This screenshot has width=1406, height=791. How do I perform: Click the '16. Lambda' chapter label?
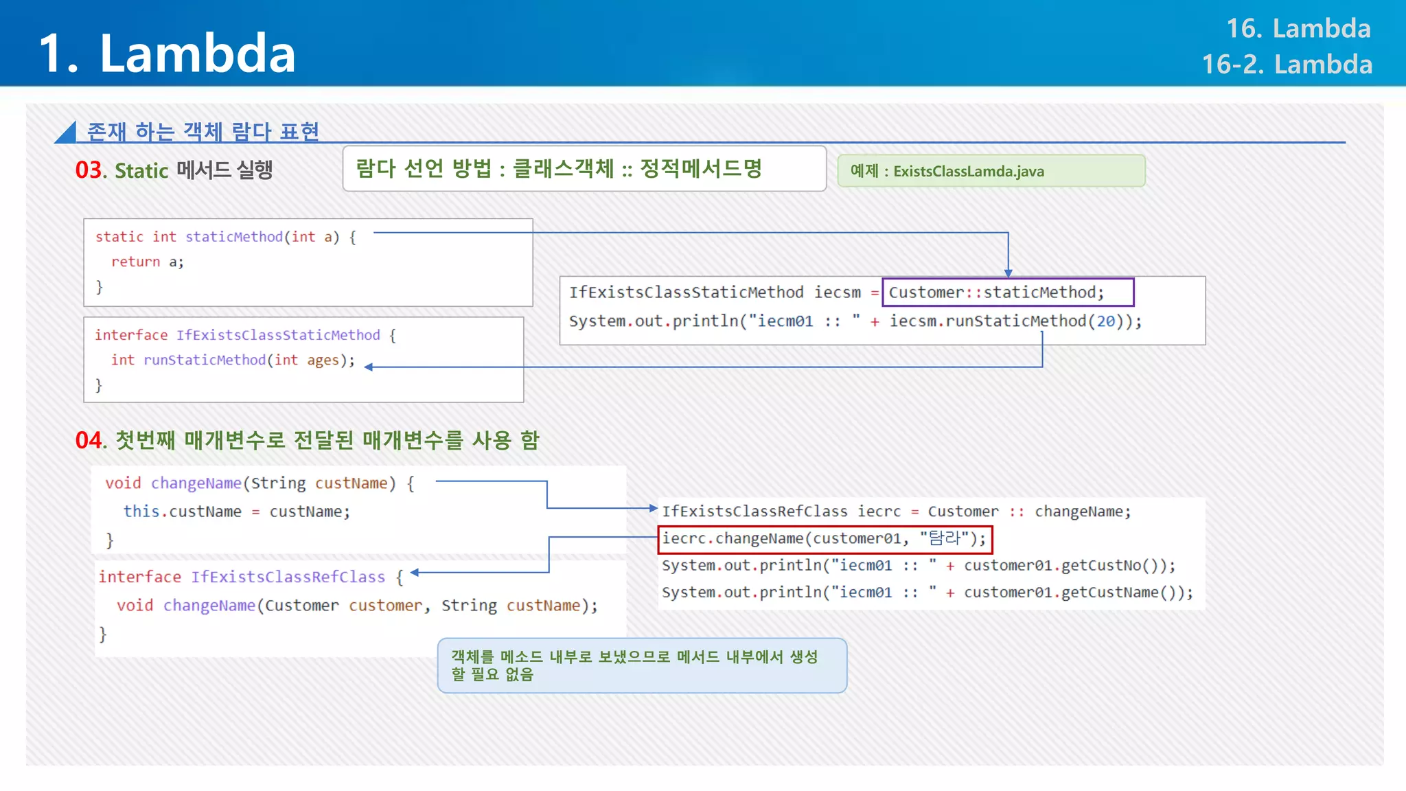click(1298, 28)
